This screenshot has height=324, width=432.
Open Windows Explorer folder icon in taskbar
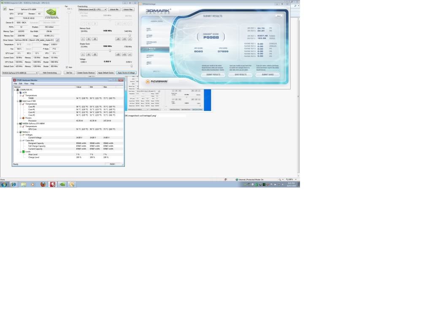24,184
